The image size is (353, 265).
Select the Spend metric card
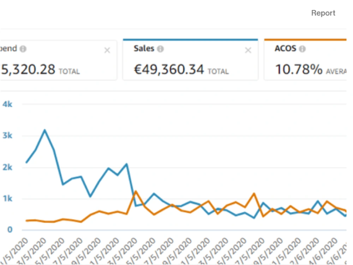click(59, 60)
